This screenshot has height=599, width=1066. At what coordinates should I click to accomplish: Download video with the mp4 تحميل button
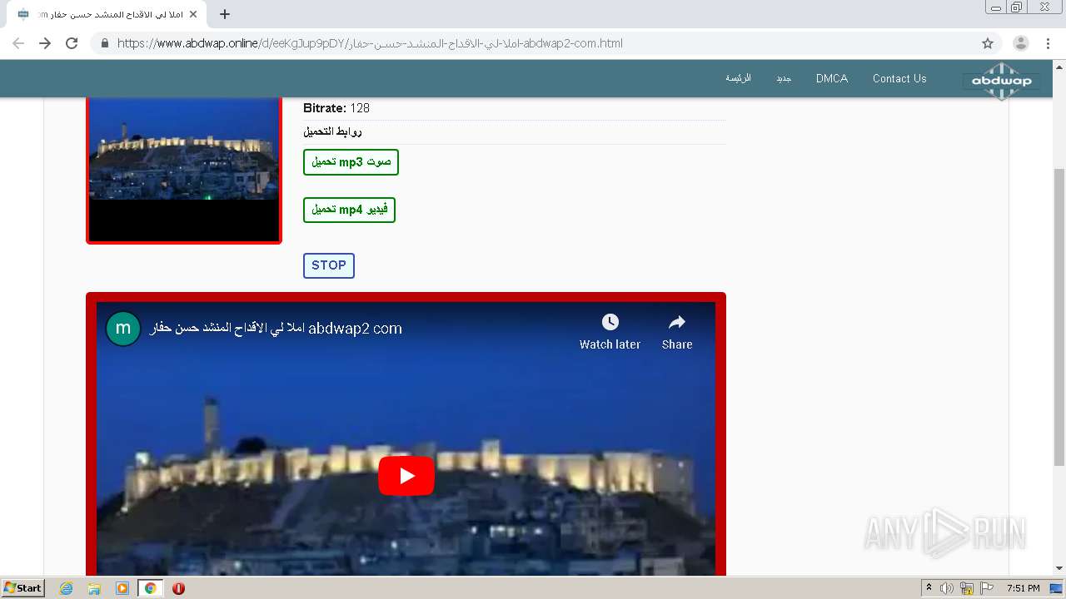[349, 210]
